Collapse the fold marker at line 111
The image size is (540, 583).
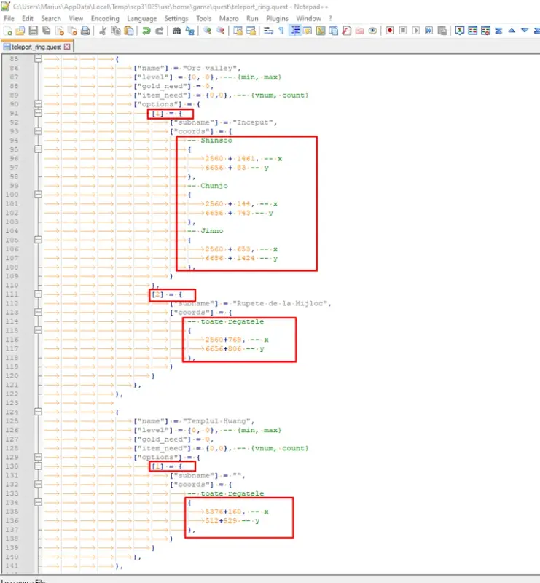tap(38, 294)
